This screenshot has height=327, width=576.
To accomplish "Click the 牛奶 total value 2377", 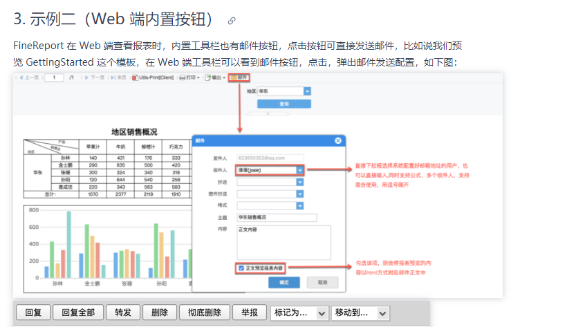I will (120, 194).
